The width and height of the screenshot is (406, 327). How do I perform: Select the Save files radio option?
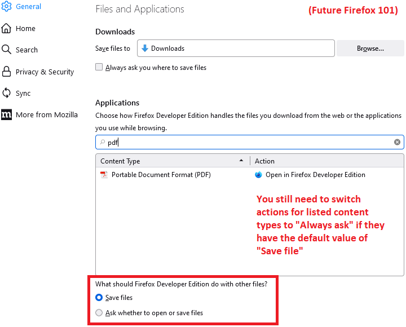(x=99, y=297)
